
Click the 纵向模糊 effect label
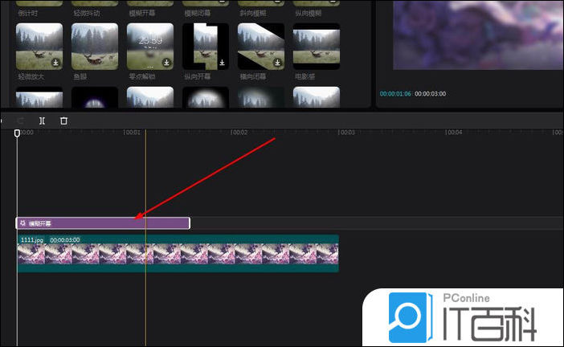309,14
